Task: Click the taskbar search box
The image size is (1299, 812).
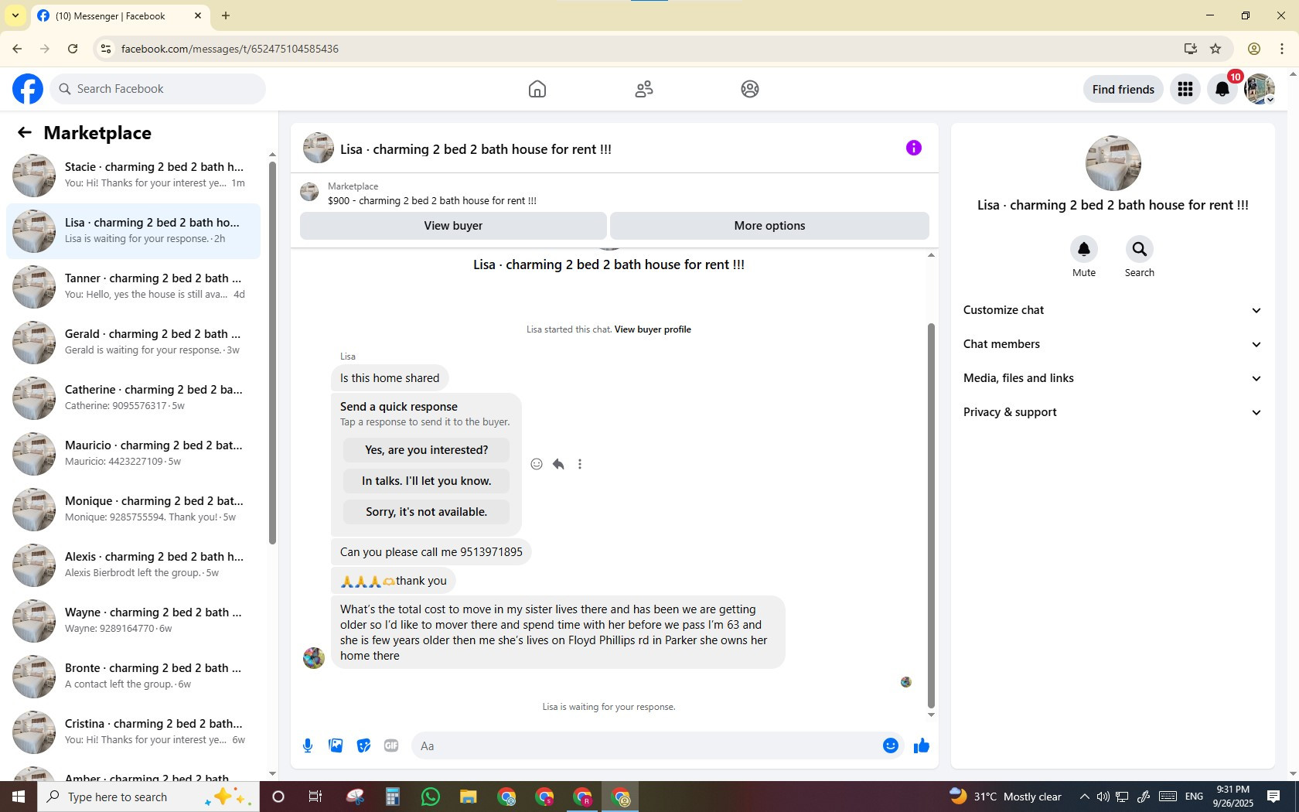Action: (147, 797)
